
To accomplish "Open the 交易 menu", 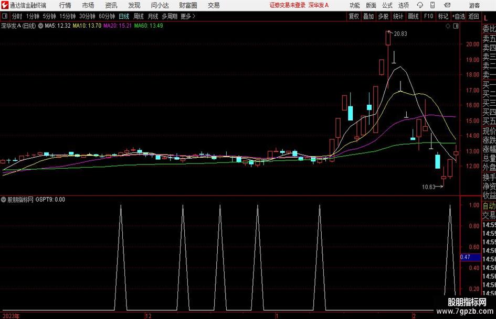I will [x=214, y=5].
